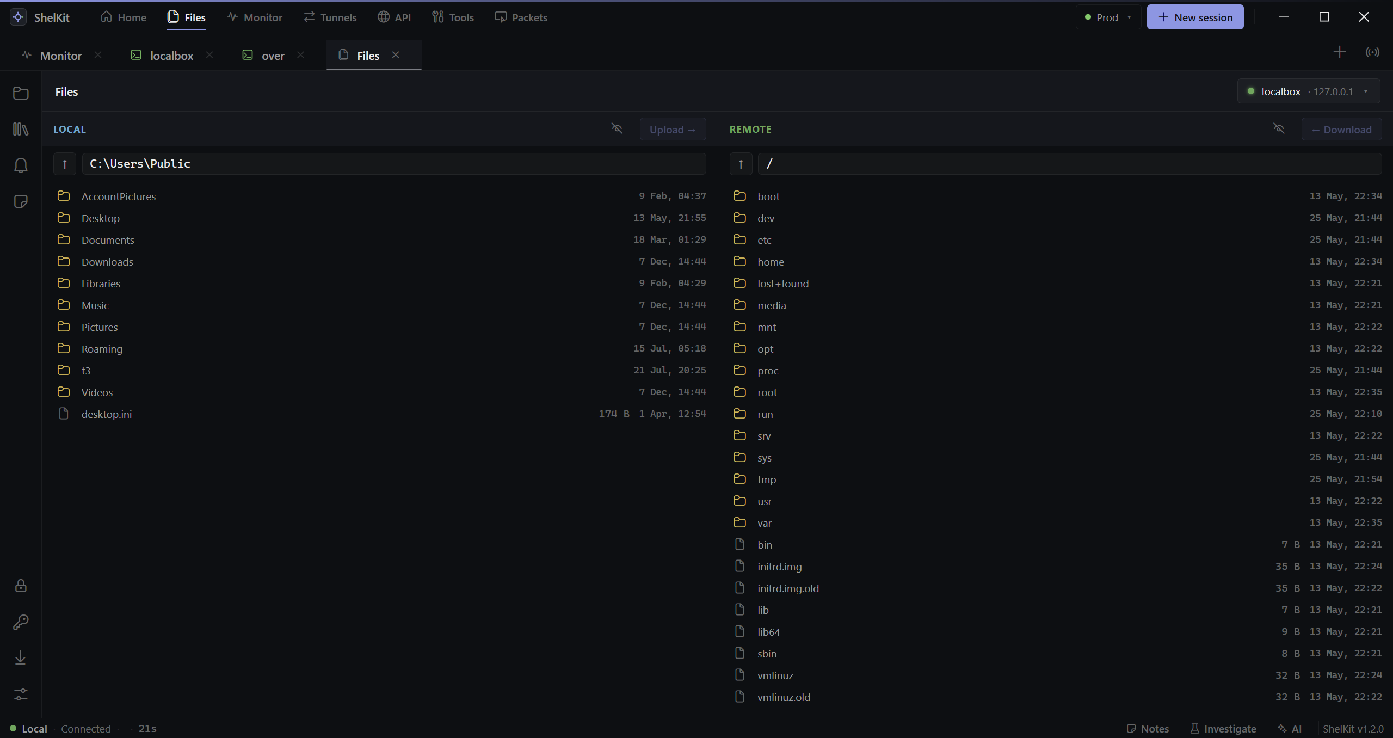1393x738 pixels.
Task: Open the Prod environment dropdown
Action: 1108,17
